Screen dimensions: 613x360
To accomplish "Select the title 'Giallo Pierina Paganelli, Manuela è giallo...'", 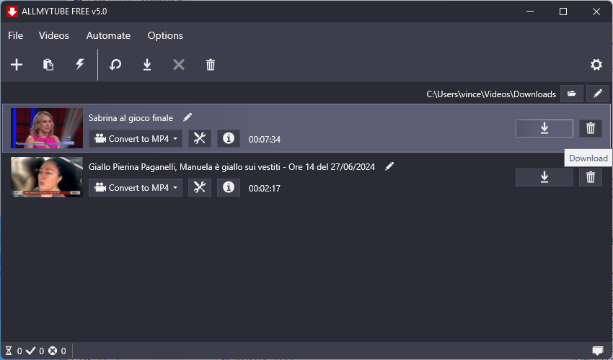I will point(231,167).
